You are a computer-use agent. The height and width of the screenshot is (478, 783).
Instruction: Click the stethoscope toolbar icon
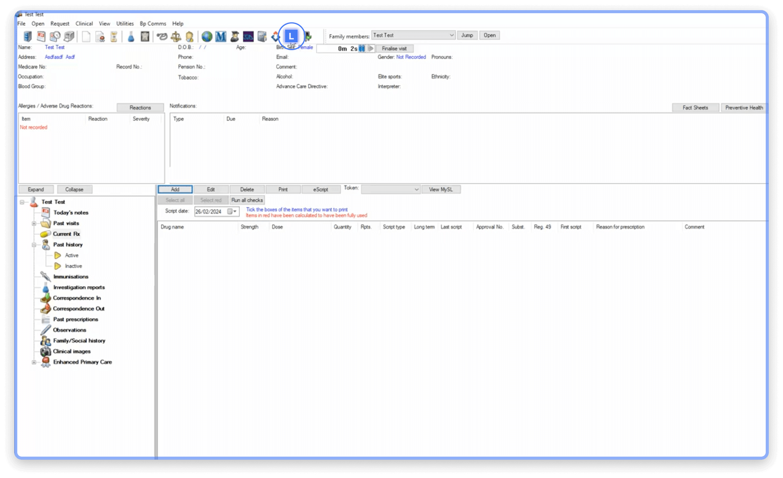(x=162, y=36)
